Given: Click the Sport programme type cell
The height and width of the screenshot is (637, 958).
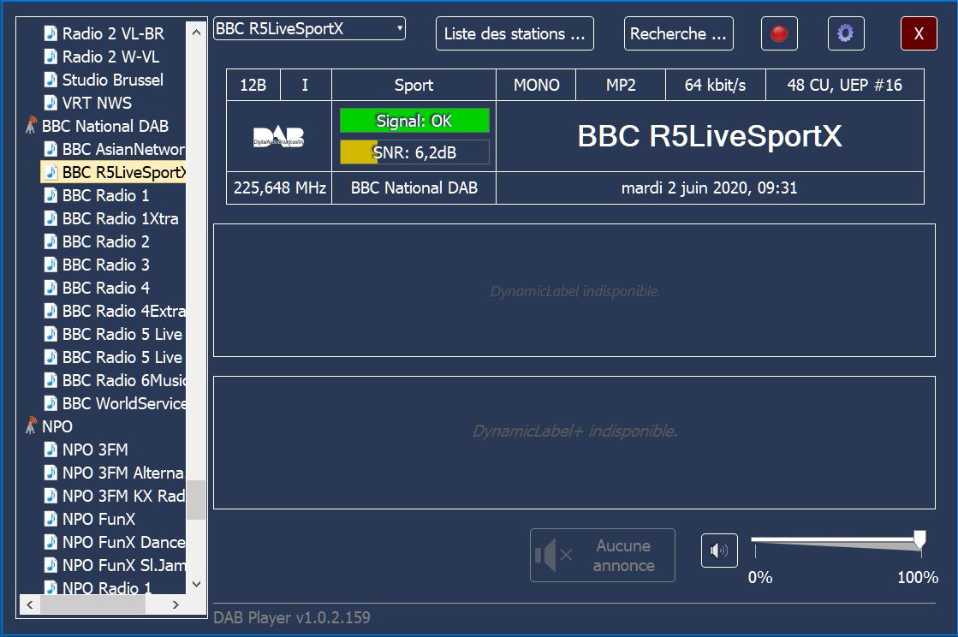Looking at the screenshot, I should 414,85.
